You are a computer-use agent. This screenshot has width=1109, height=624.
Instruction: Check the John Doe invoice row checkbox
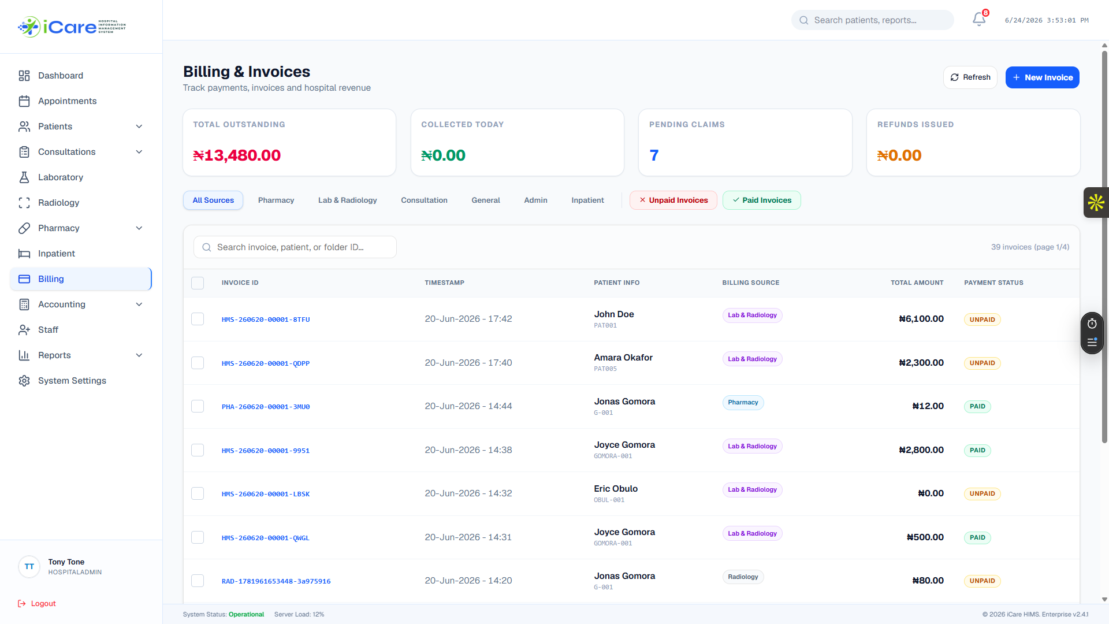click(198, 319)
